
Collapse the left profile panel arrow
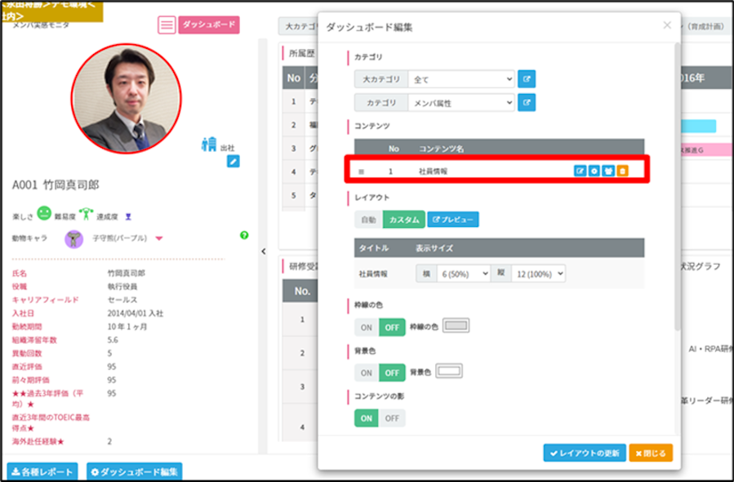point(264,252)
